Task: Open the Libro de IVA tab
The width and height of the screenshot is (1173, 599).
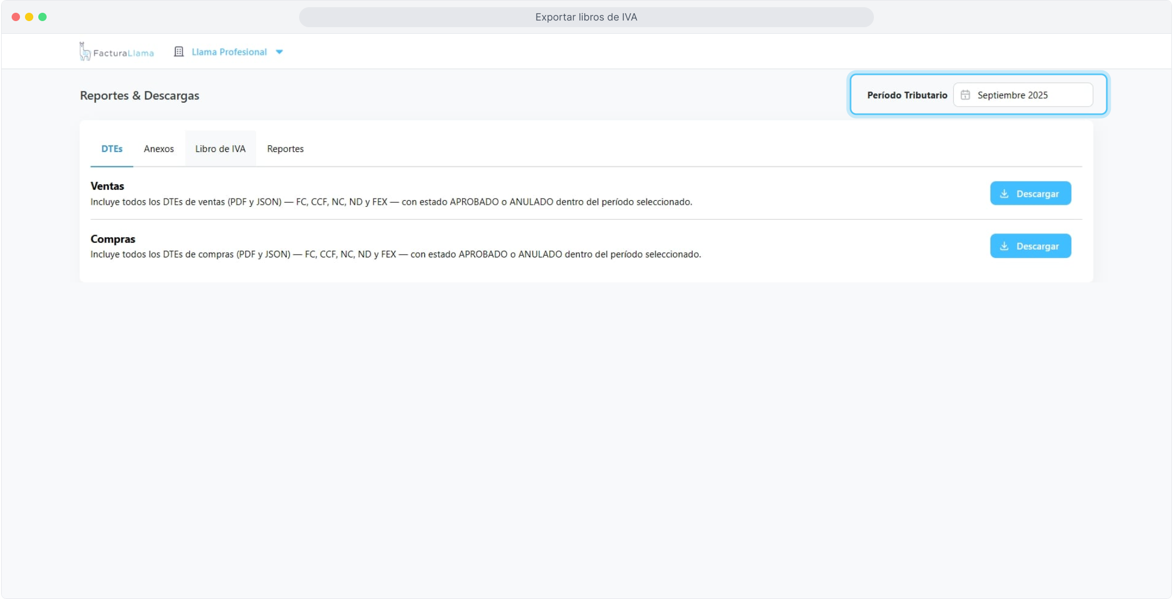Action: [220, 149]
